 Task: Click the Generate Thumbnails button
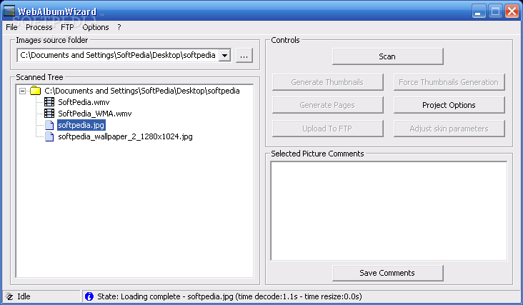coord(327,82)
